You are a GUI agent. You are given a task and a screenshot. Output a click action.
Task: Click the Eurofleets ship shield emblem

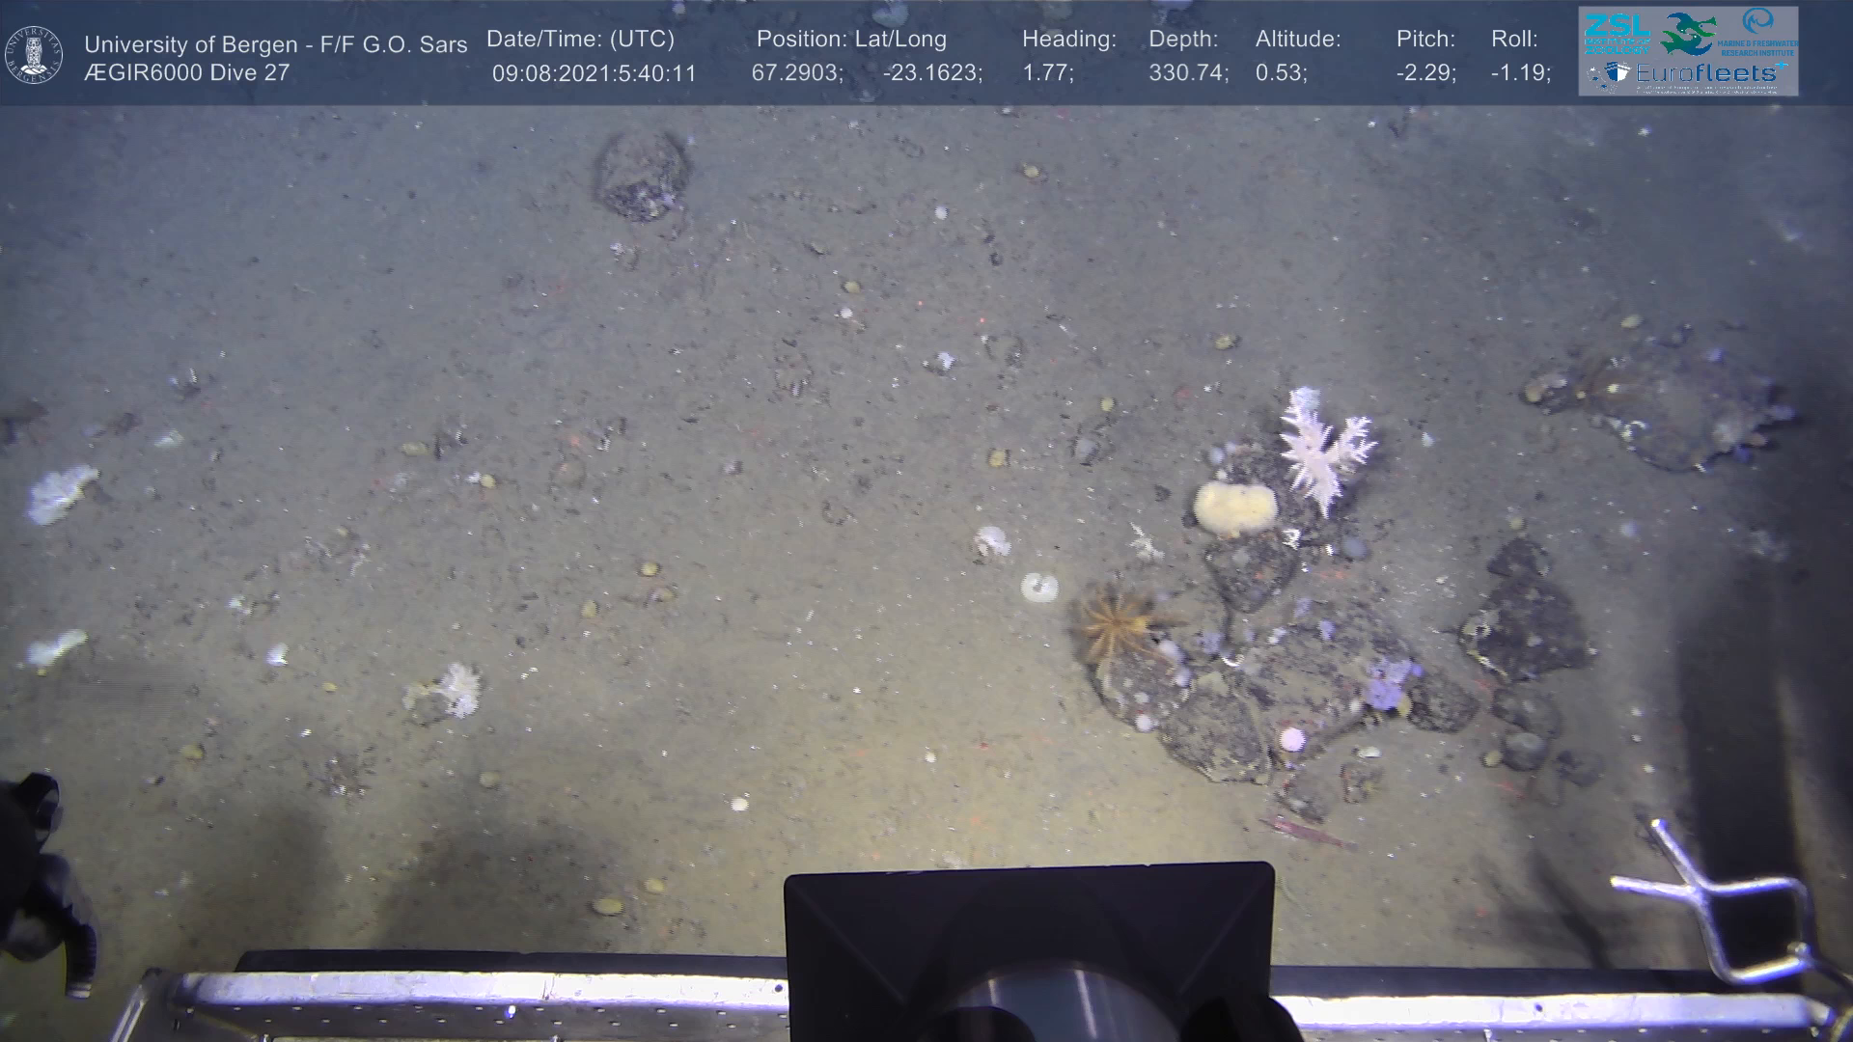(x=1617, y=73)
